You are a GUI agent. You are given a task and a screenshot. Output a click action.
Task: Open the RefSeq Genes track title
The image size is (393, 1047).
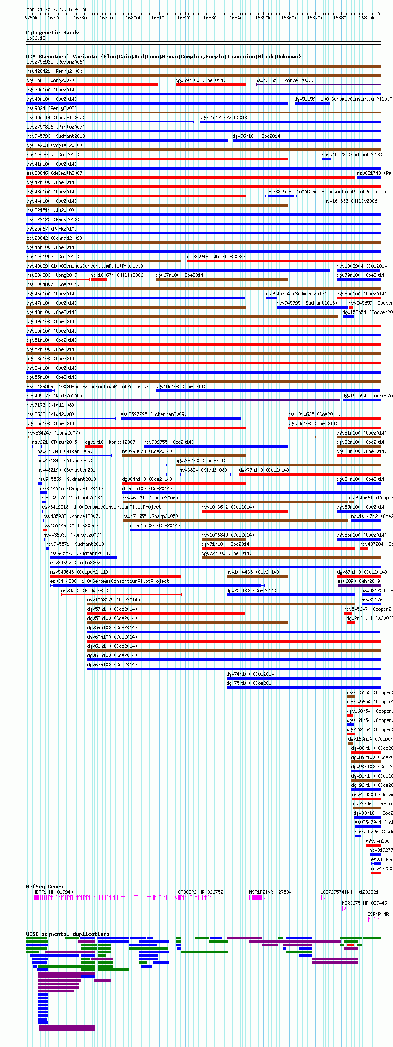(45, 887)
